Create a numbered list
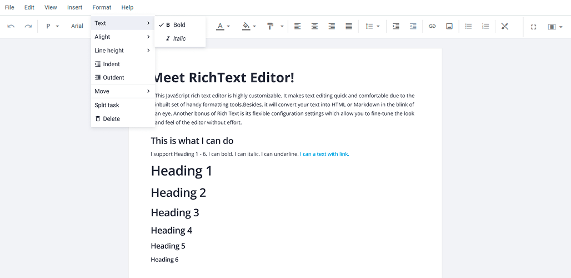The image size is (571, 278). pyautogui.click(x=485, y=26)
